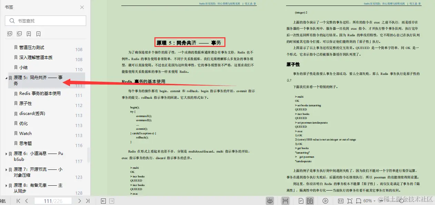
Task: Start auto-scroll with the play icon
Action: 325,201
